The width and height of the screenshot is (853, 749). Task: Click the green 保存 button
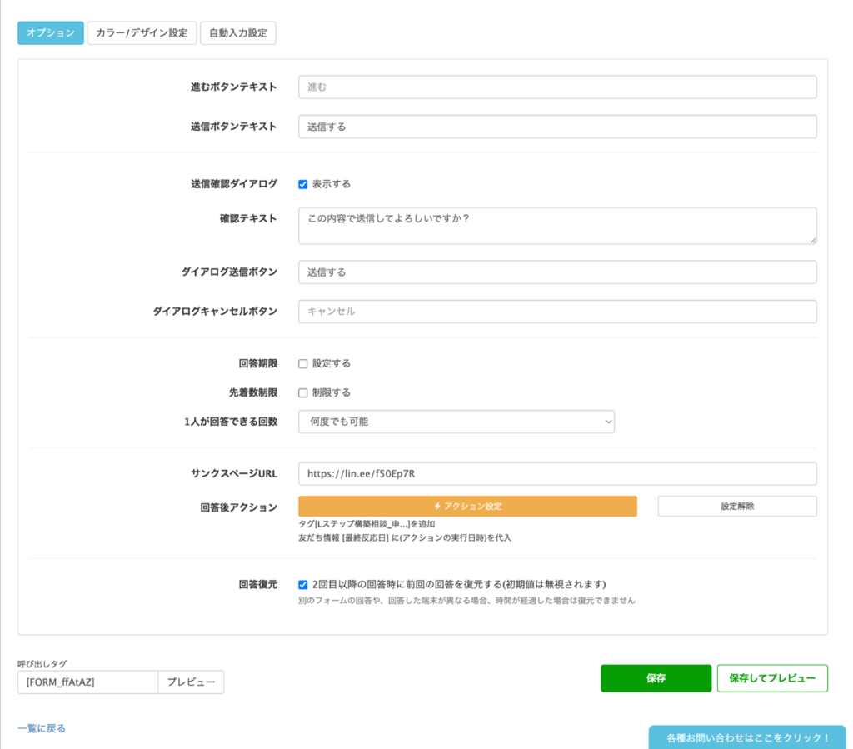tap(656, 678)
